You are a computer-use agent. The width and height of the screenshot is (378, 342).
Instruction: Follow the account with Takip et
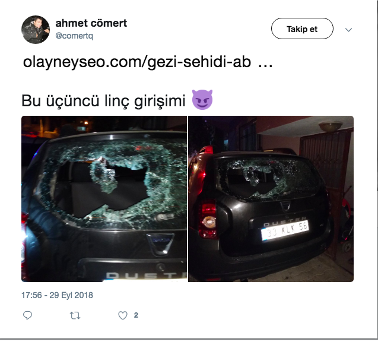(302, 28)
